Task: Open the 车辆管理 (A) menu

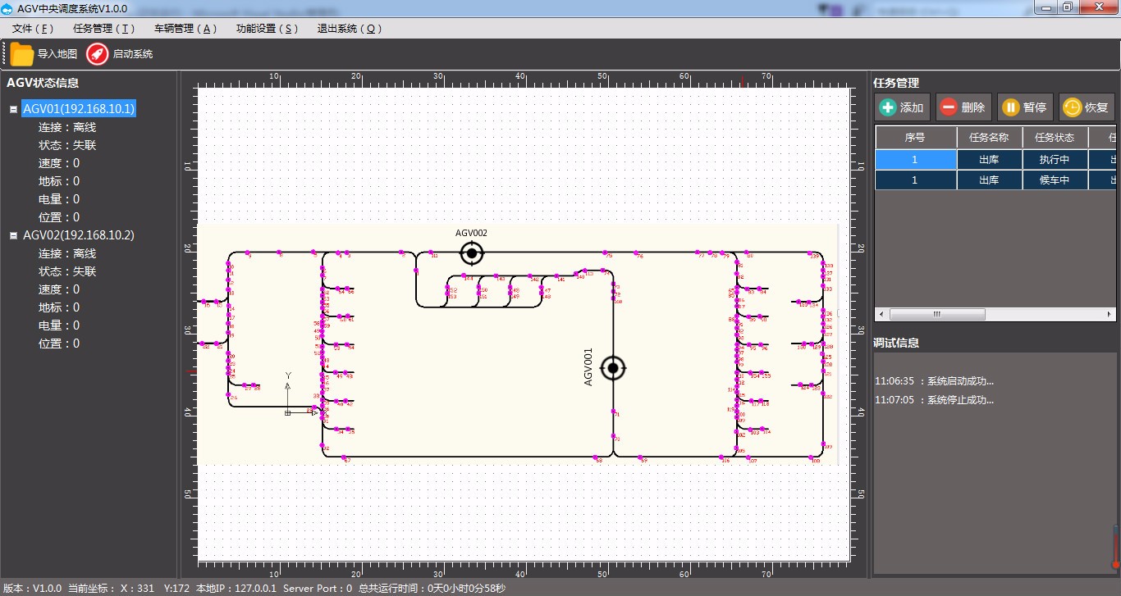Action: (185, 29)
